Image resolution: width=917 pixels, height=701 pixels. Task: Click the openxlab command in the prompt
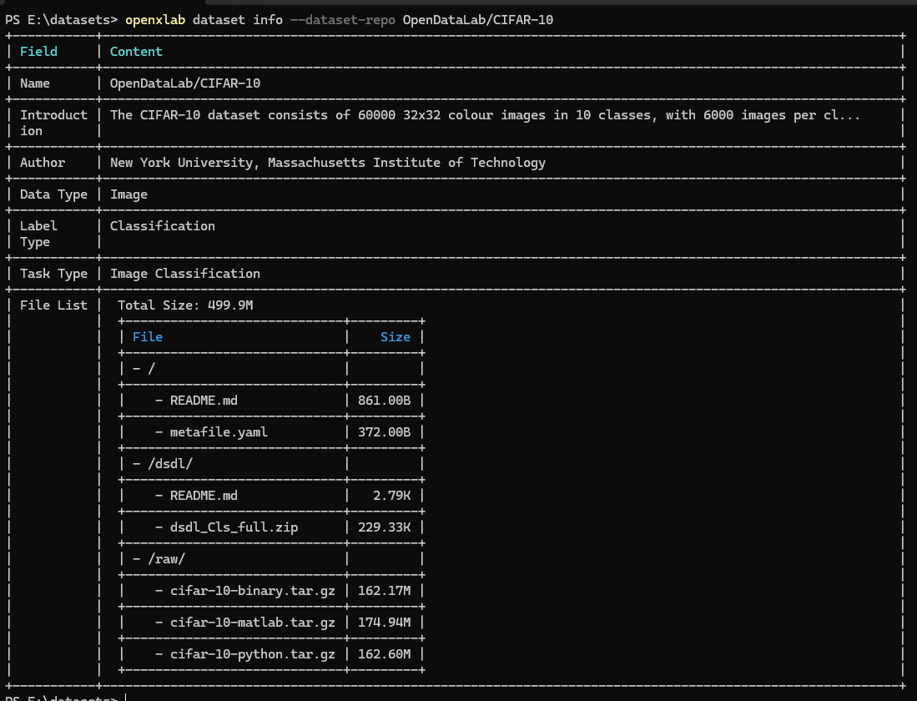(x=155, y=20)
